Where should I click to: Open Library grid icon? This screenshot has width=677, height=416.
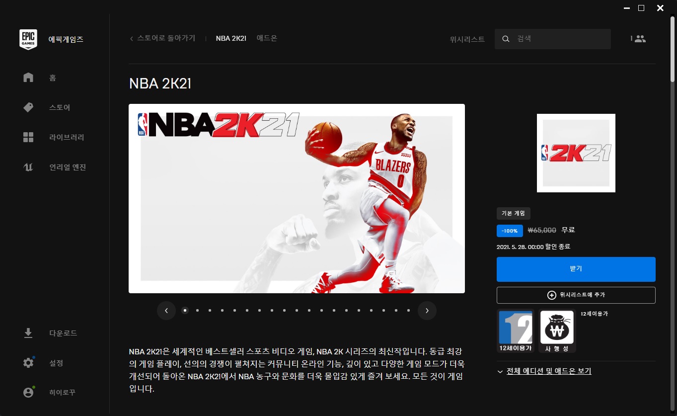point(28,137)
